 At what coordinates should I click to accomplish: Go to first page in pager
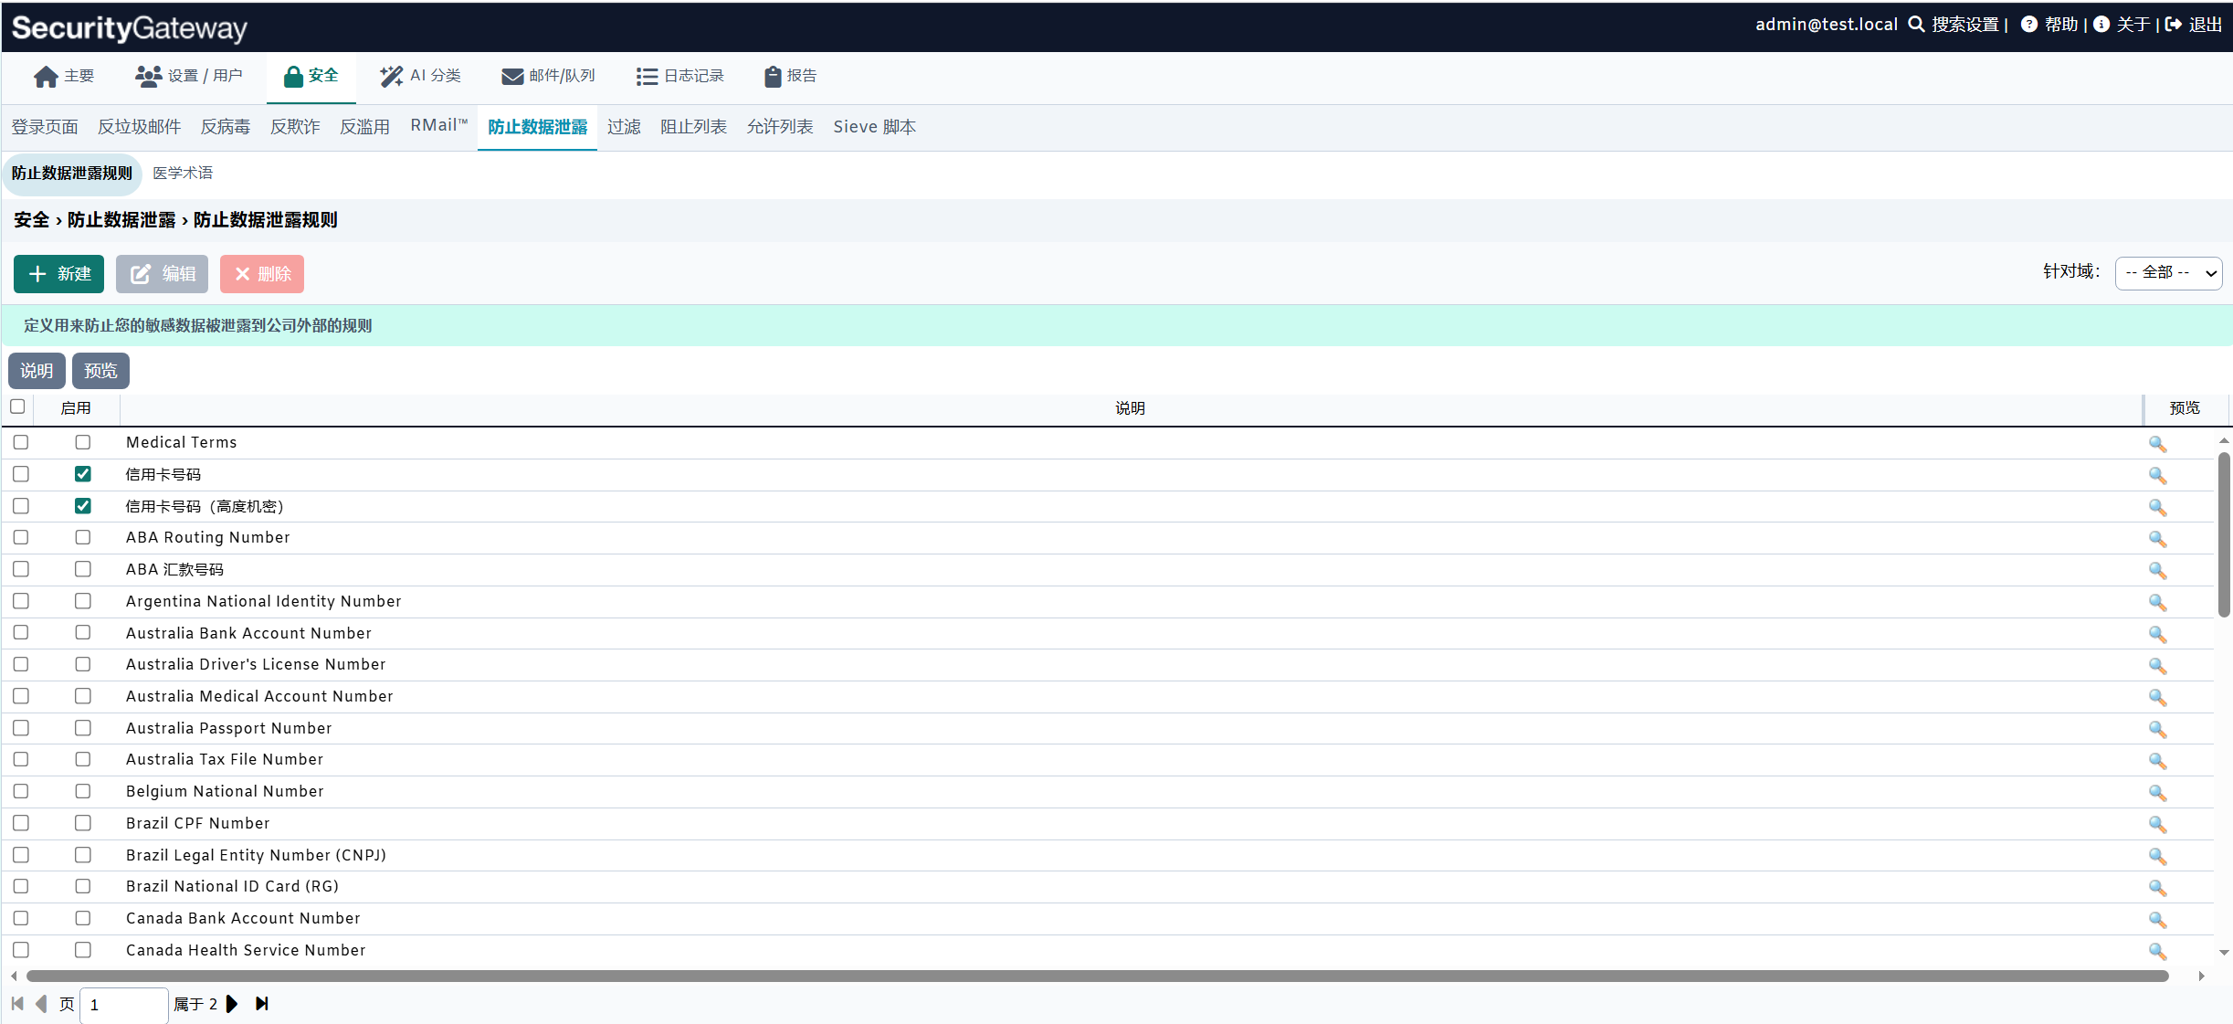pyautogui.click(x=17, y=1004)
